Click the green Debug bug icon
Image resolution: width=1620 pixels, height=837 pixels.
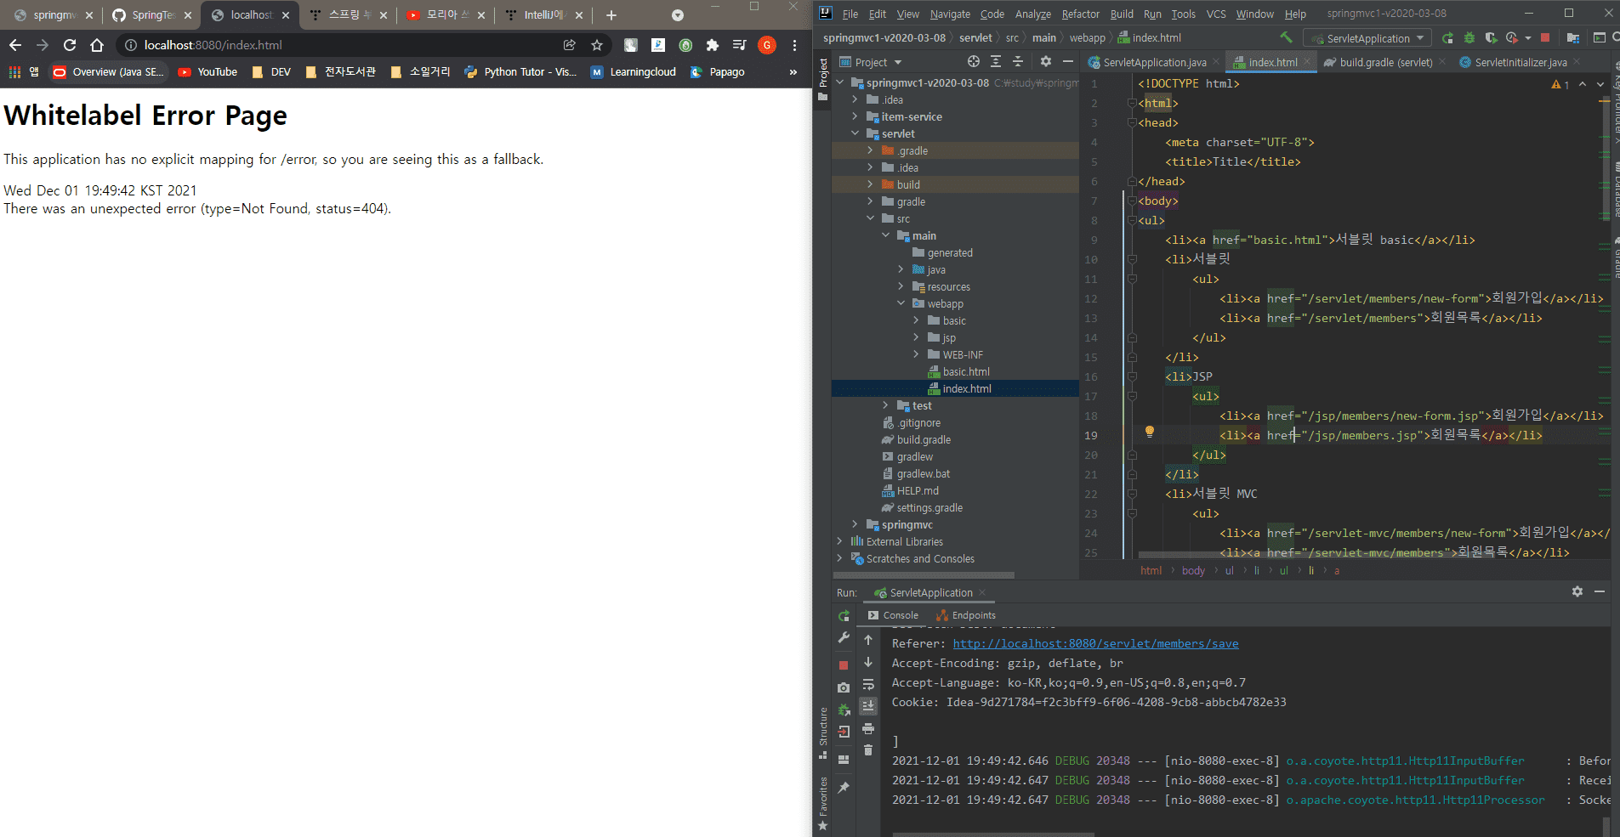tap(1469, 38)
